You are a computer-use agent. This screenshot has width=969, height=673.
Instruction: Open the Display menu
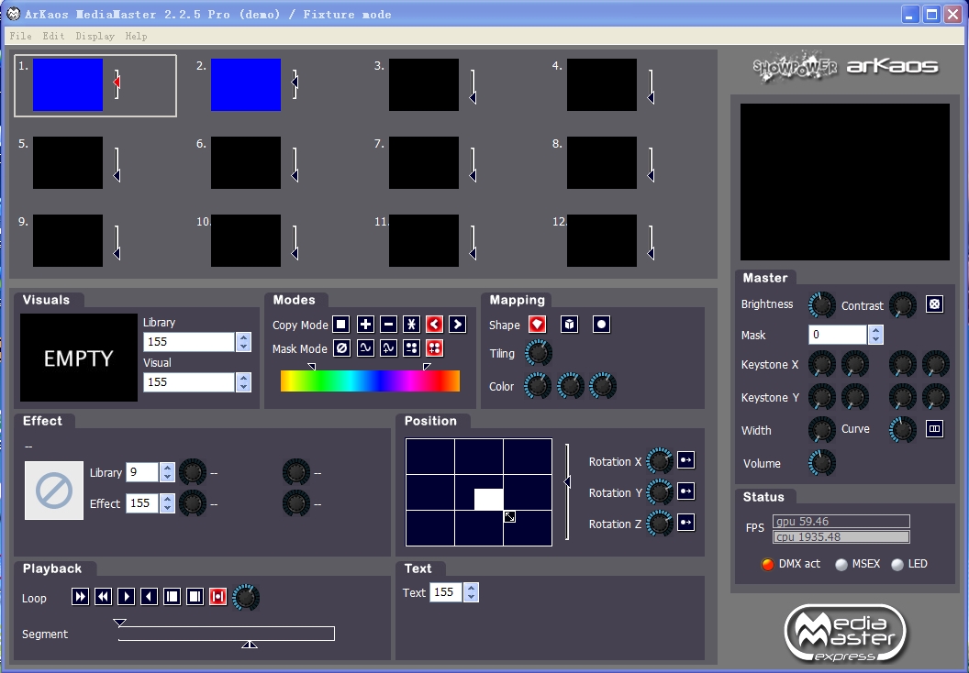click(95, 37)
